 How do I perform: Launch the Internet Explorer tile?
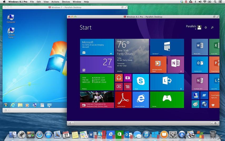pyautogui.click(x=141, y=100)
